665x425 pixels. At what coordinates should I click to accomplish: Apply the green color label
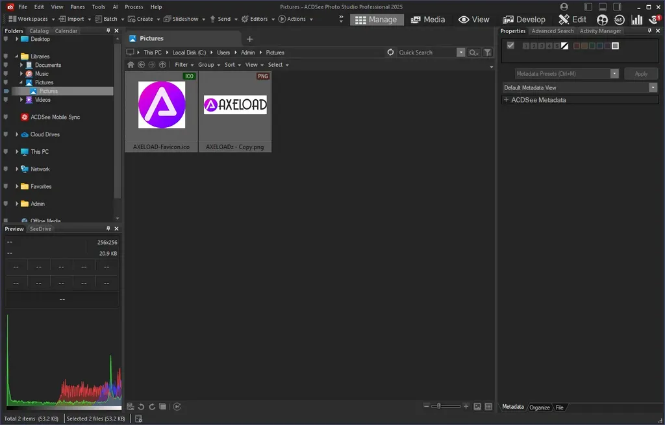pyautogui.click(x=592, y=46)
